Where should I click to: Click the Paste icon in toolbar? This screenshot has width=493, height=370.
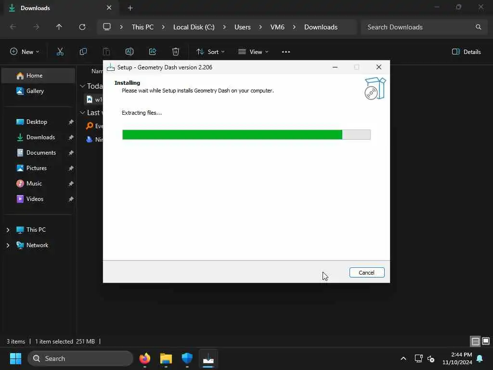[x=106, y=52]
